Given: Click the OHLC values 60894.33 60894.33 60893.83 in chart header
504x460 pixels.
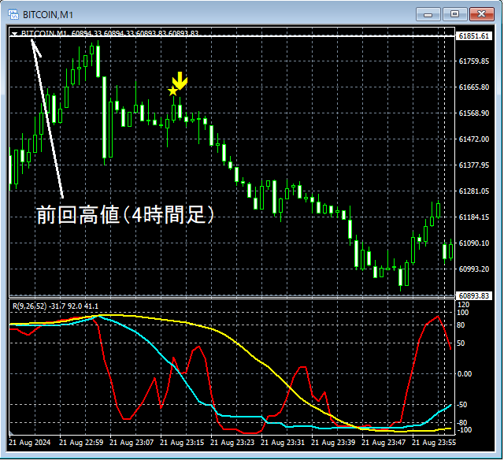Looking at the screenshot, I should pyautogui.click(x=119, y=33).
